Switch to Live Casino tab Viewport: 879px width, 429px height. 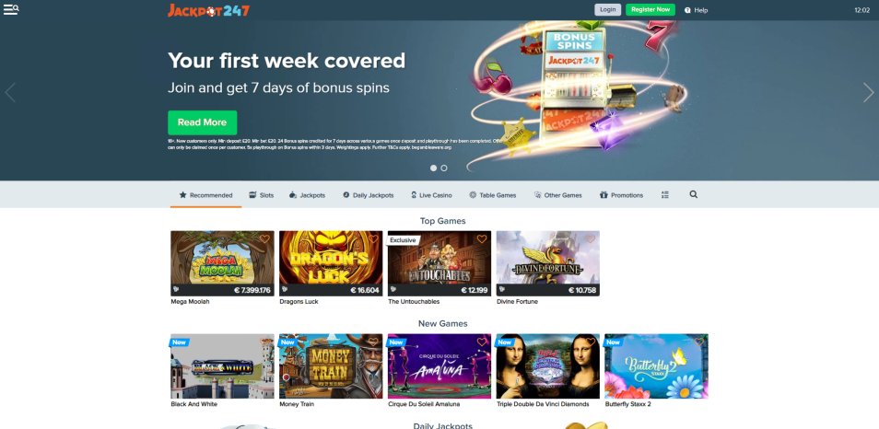tap(431, 195)
